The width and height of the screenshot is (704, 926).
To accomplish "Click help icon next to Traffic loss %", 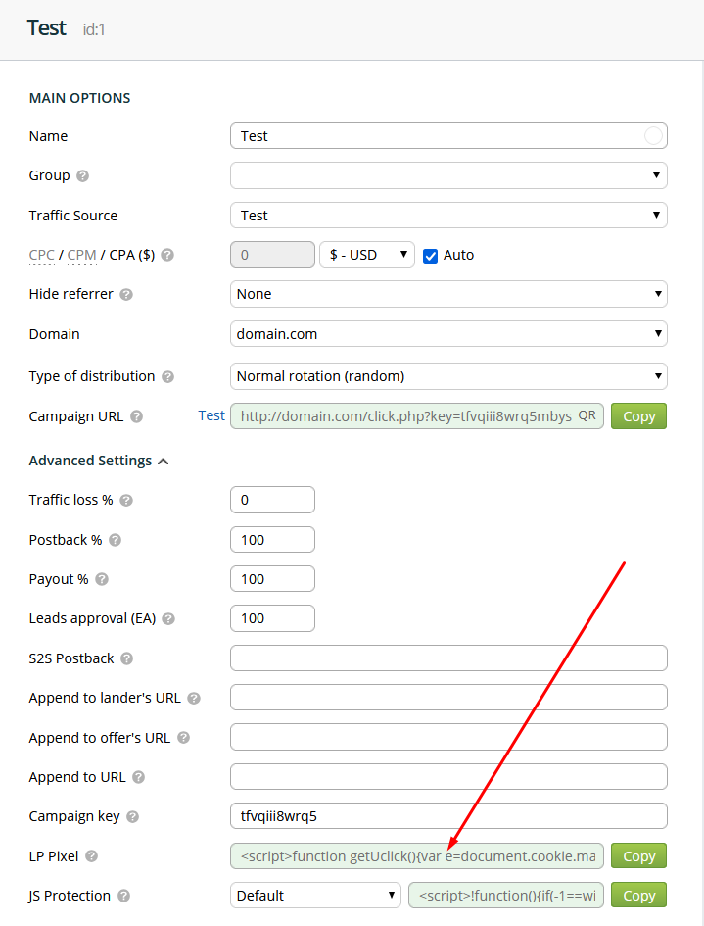I will 126,500.
